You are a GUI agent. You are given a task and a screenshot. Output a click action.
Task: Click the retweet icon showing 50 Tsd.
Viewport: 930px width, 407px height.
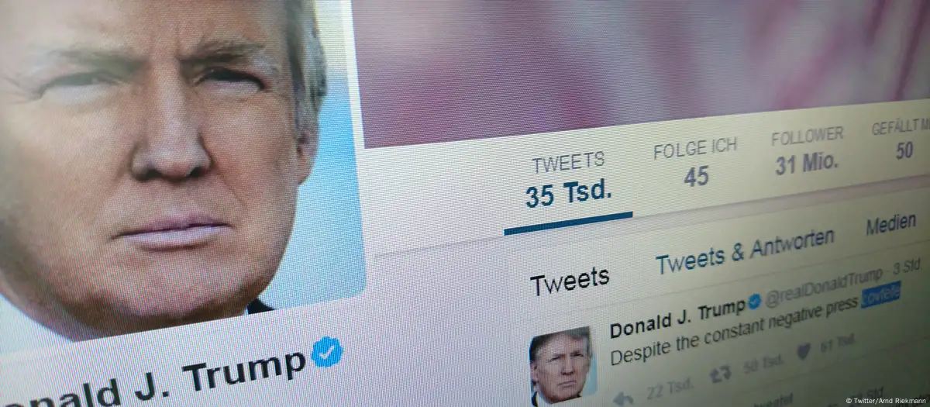(720, 373)
